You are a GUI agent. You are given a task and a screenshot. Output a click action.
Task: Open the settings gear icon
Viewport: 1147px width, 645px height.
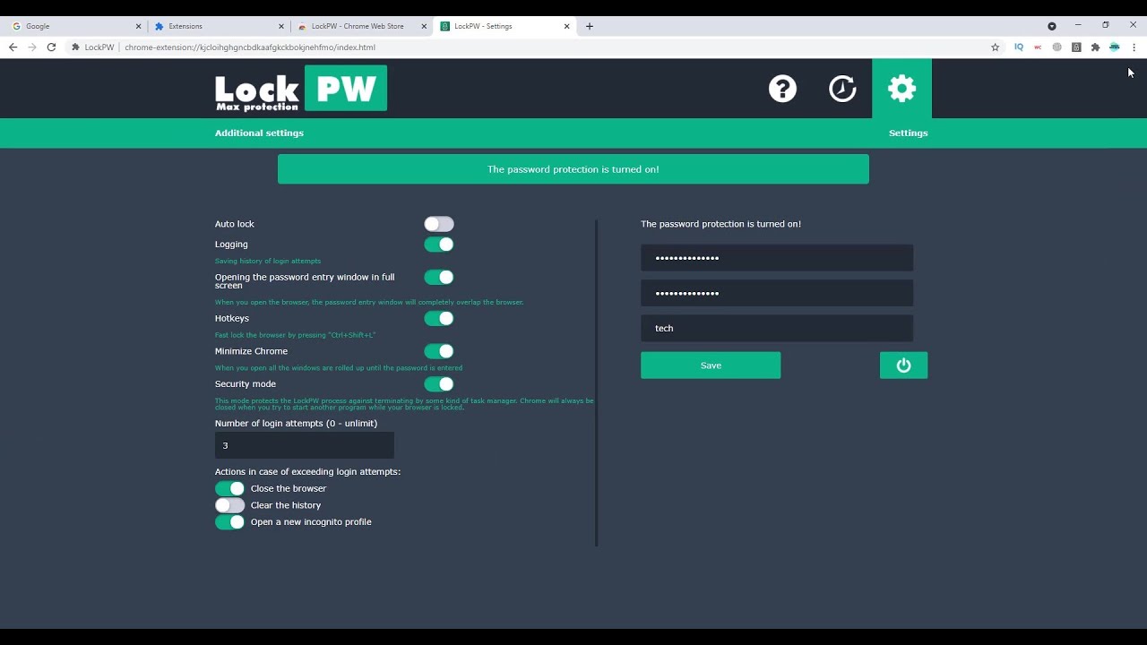click(x=901, y=88)
